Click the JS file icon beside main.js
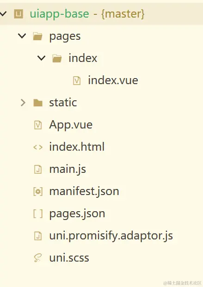Viewport: 203px width, 287px height. (38, 169)
